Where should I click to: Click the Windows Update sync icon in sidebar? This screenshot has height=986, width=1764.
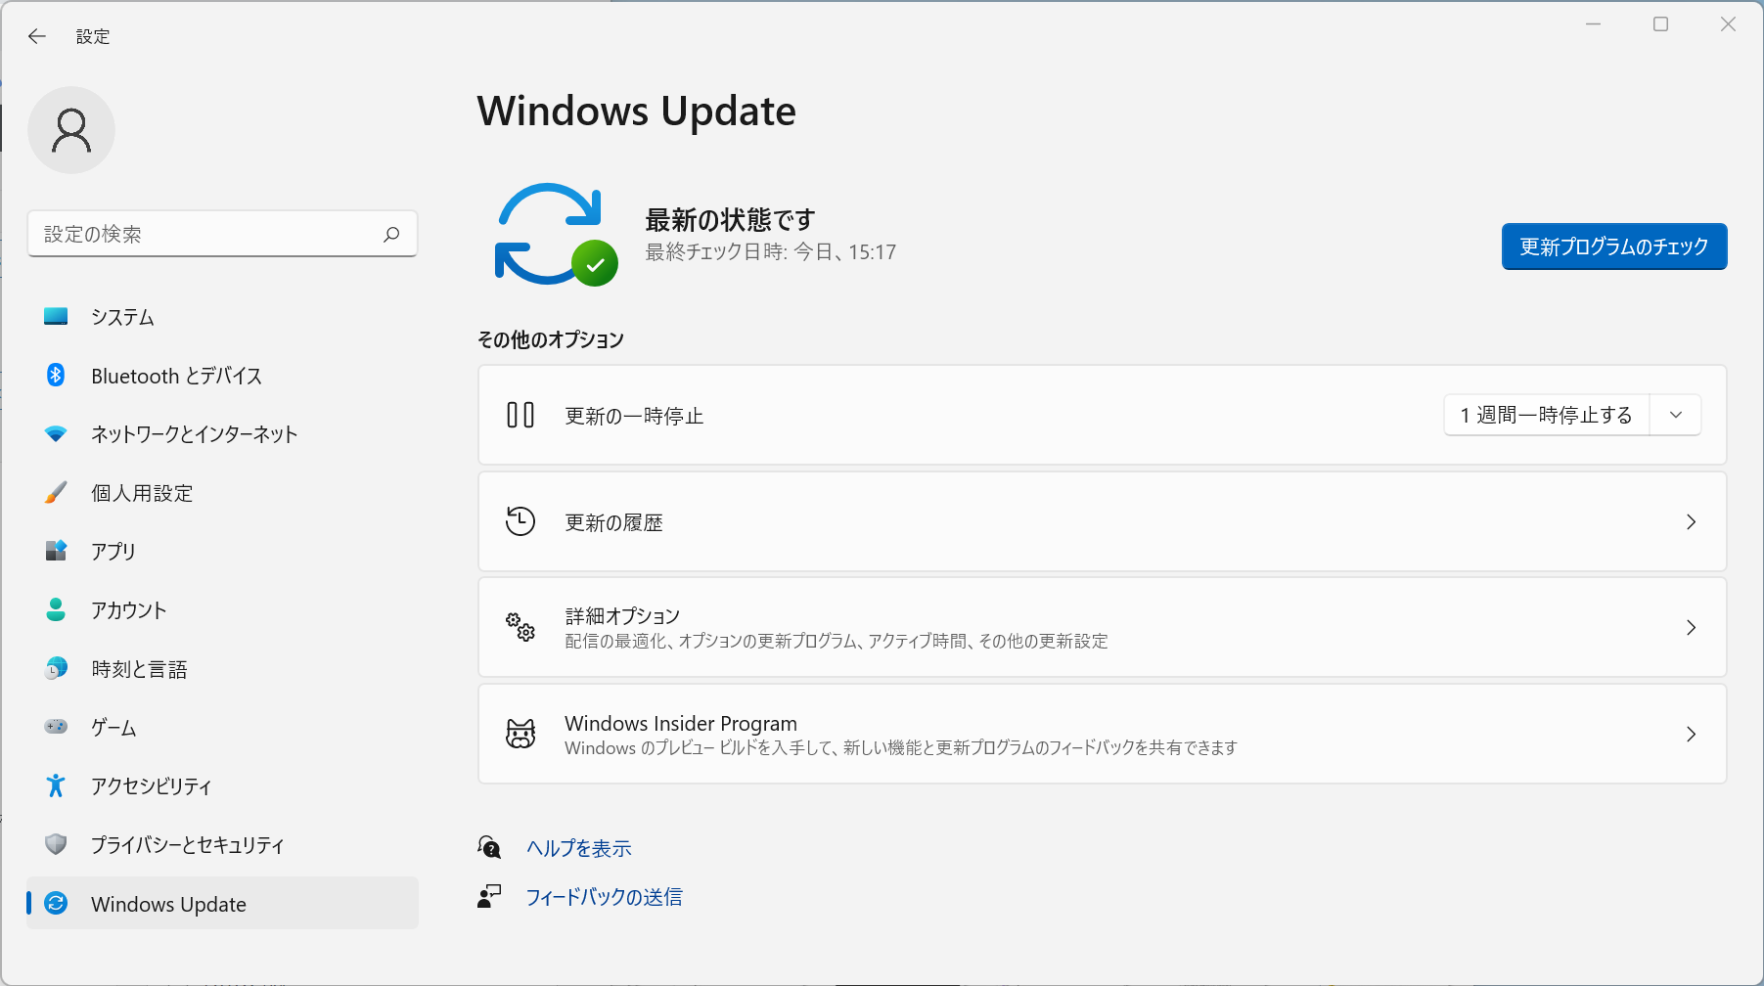pos(56,903)
